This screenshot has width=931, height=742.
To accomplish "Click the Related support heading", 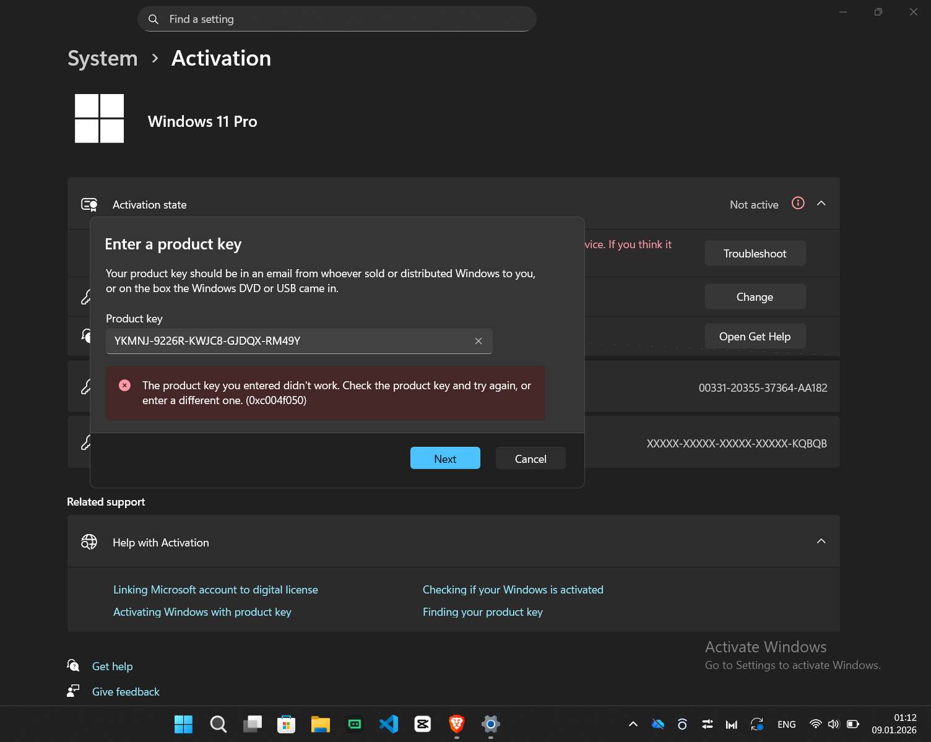I will pyautogui.click(x=106, y=502).
